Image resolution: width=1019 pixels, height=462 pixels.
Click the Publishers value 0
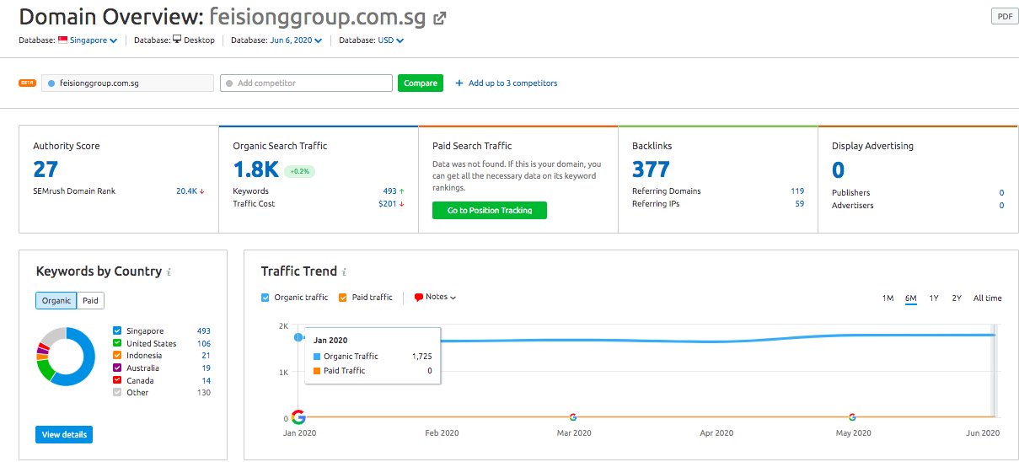(x=1001, y=193)
